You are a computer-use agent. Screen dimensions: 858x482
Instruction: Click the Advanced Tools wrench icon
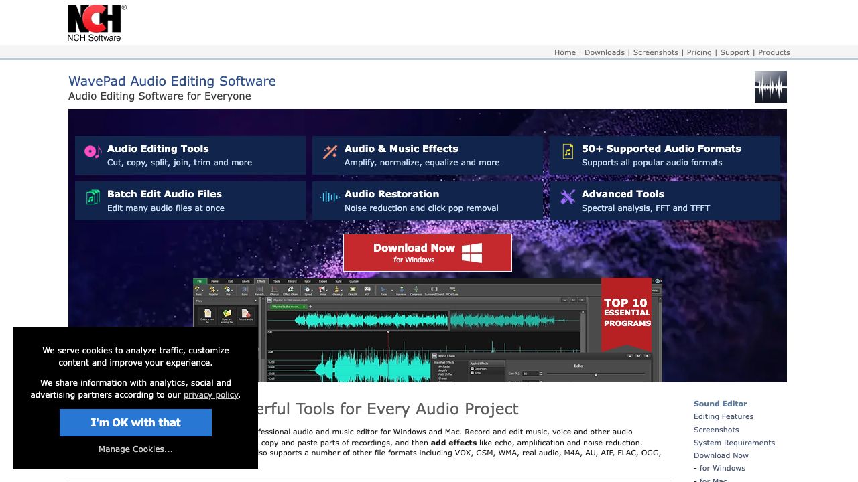[568, 197]
